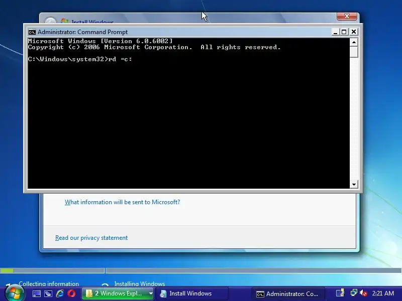Click the 2:21 AM clock

[383, 293]
